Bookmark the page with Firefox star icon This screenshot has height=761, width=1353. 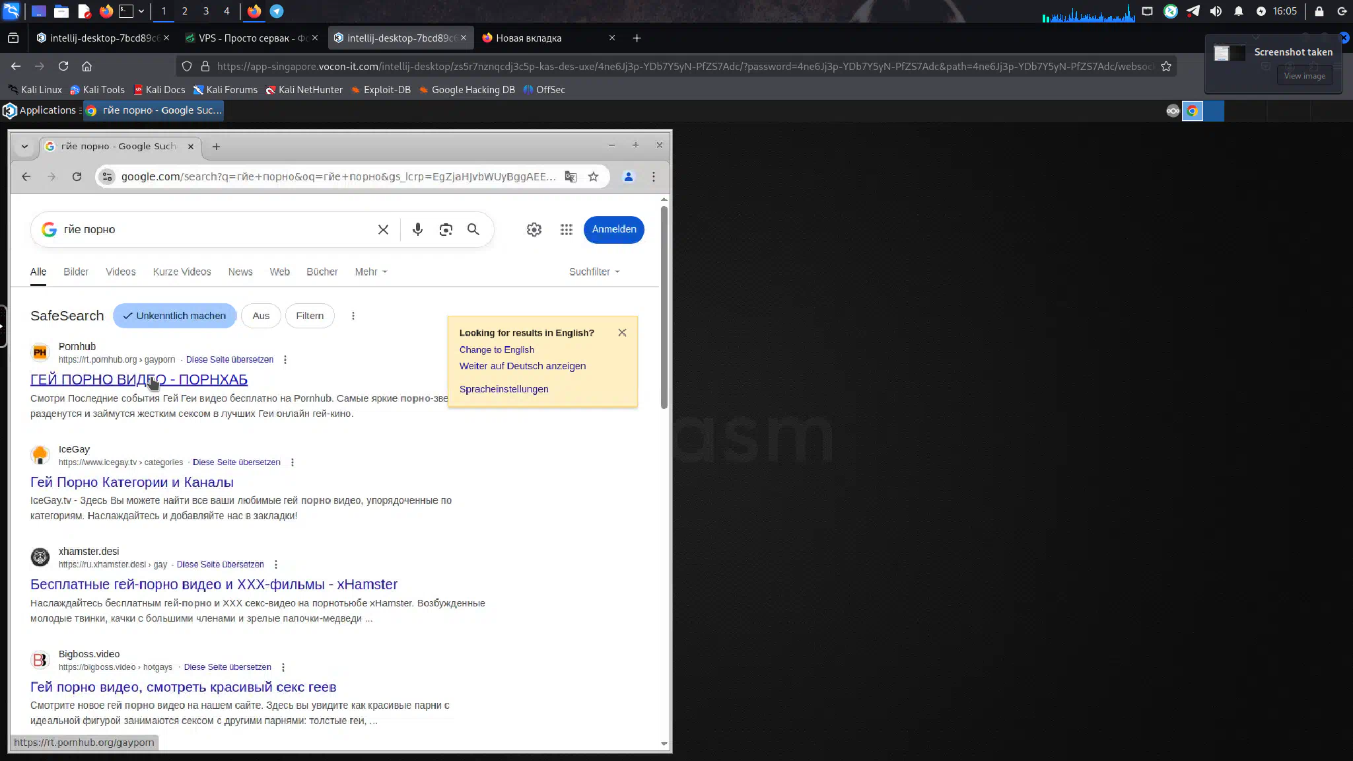[1166, 66]
